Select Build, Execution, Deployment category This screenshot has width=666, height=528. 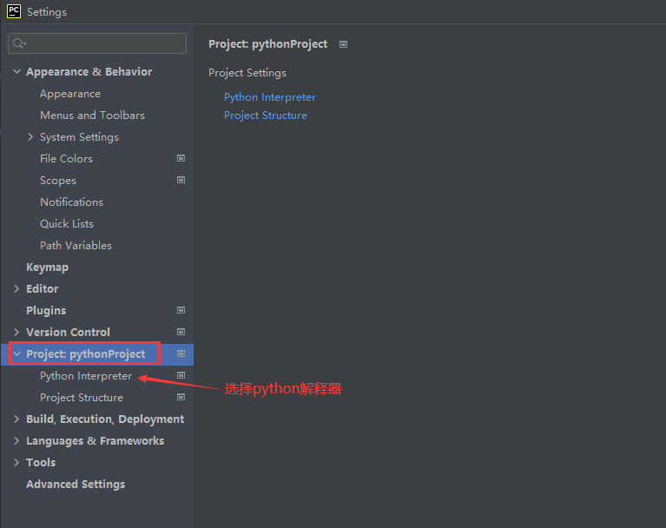pos(105,419)
